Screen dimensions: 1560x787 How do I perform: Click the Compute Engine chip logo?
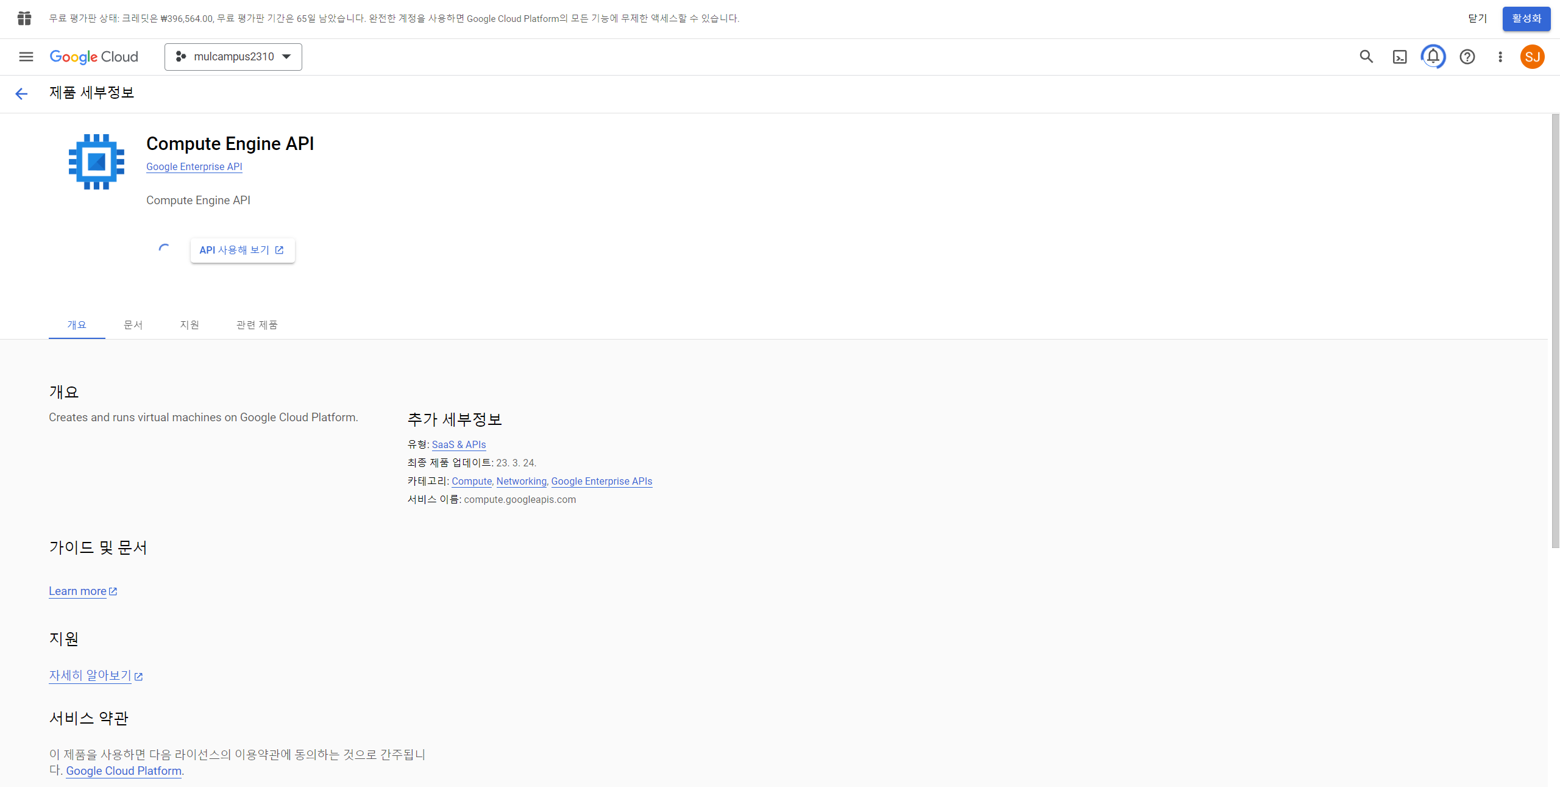(96, 162)
